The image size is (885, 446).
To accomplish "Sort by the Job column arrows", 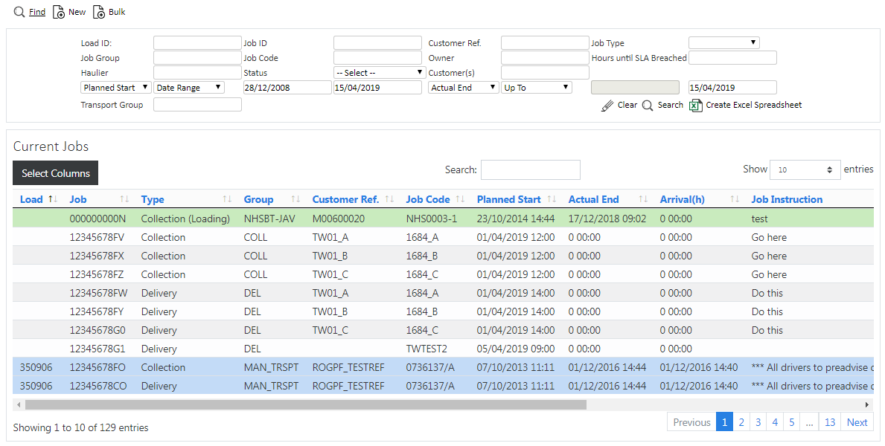I will (x=125, y=199).
